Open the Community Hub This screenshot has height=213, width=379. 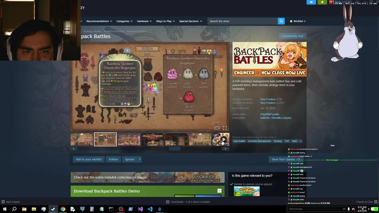coord(293,36)
